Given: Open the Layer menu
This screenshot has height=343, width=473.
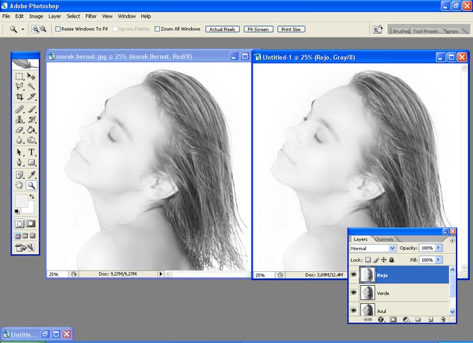Looking at the screenshot, I should pyautogui.click(x=55, y=17).
